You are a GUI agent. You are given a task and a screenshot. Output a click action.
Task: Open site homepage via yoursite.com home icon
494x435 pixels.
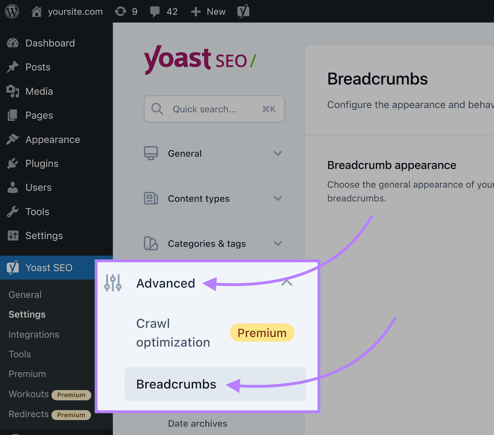click(x=37, y=11)
